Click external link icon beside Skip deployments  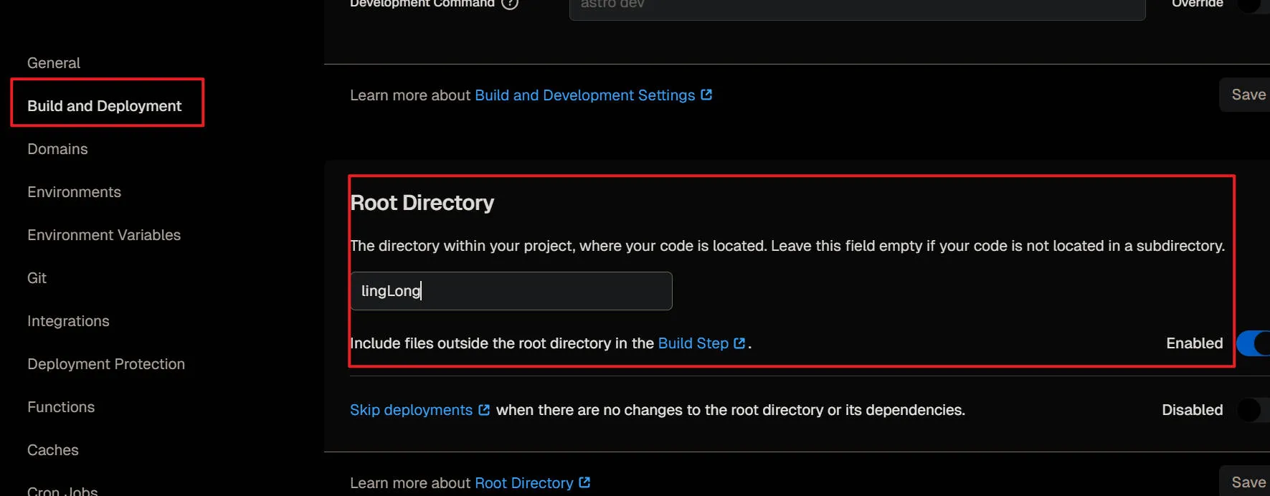click(x=484, y=410)
